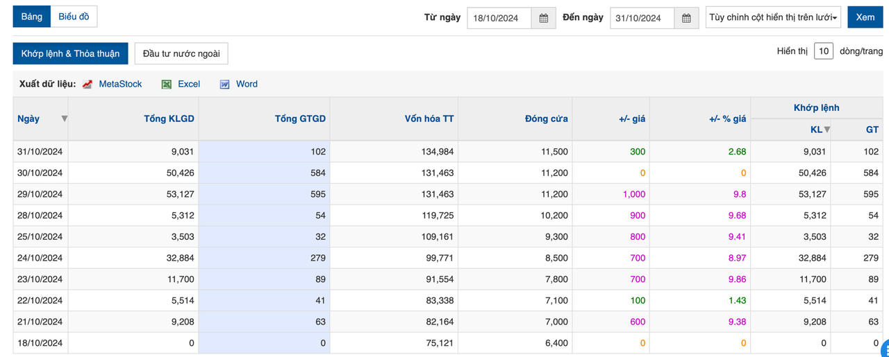Image resolution: width=889 pixels, height=357 pixels.
Task: Click sort arrow in Ngày column header
Action: (65, 119)
